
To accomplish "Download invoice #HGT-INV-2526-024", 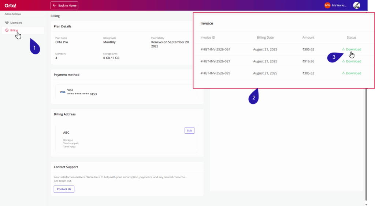I will point(352,49).
